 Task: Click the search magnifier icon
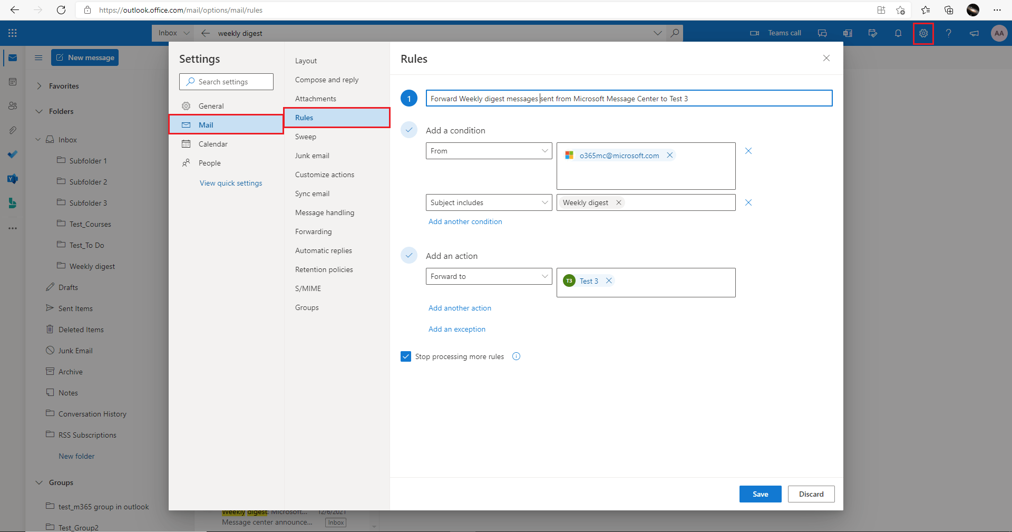[675, 33]
